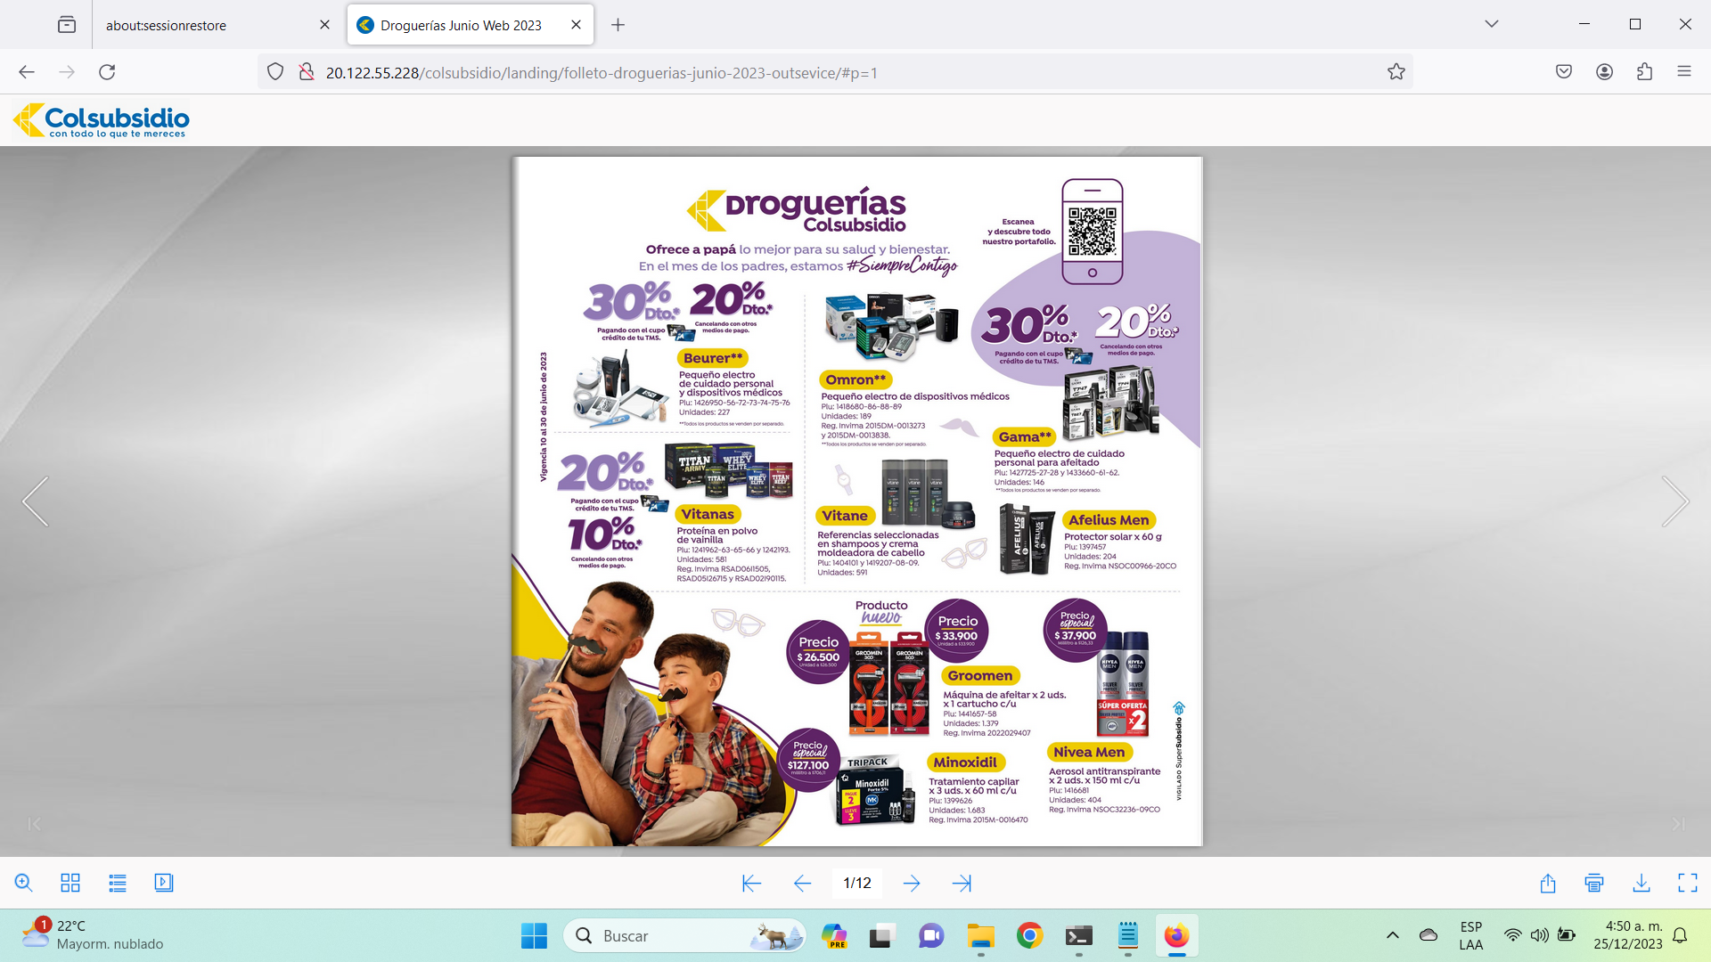
Task: Click the large left chevron beside the brochure
Action: pyautogui.click(x=36, y=501)
